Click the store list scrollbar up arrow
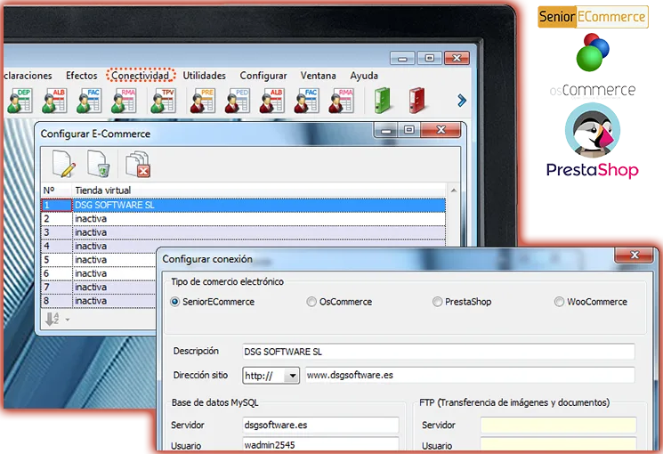 click(x=454, y=191)
